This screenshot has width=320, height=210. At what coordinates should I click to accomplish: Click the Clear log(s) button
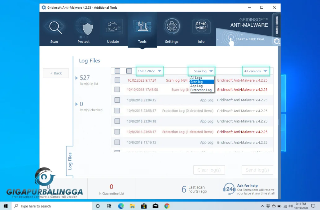point(209,170)
